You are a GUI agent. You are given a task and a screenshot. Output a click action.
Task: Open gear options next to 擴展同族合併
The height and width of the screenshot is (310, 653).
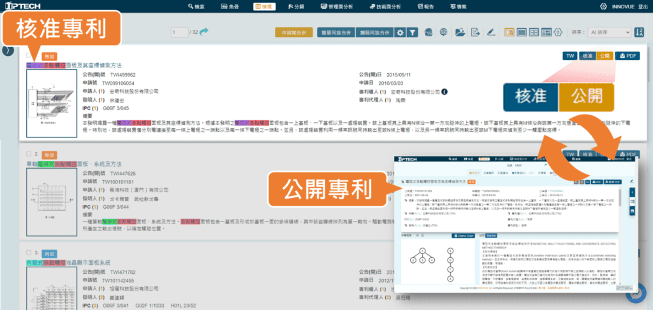pos(400,32)
